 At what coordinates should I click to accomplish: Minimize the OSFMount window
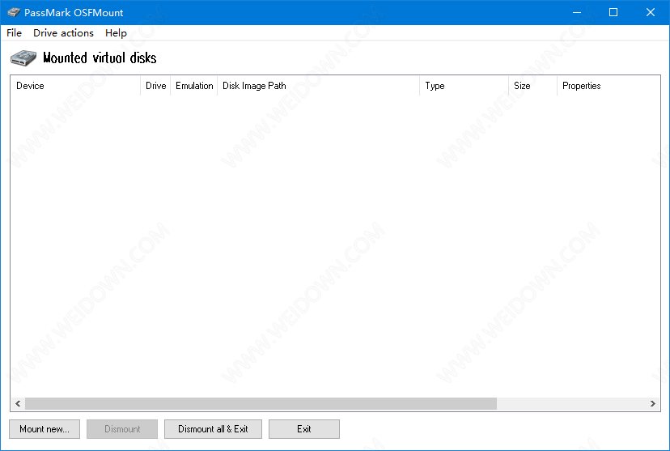pyautogui.click(x=577, y=12)
